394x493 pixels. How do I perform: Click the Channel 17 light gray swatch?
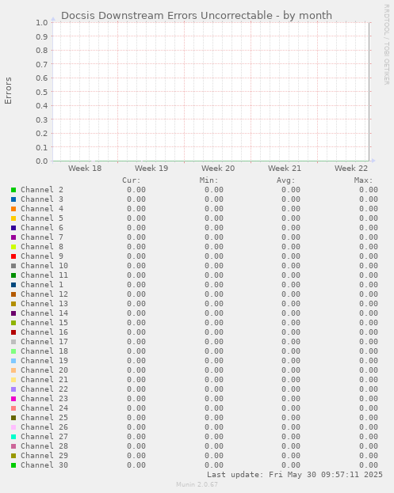(13, 342)
